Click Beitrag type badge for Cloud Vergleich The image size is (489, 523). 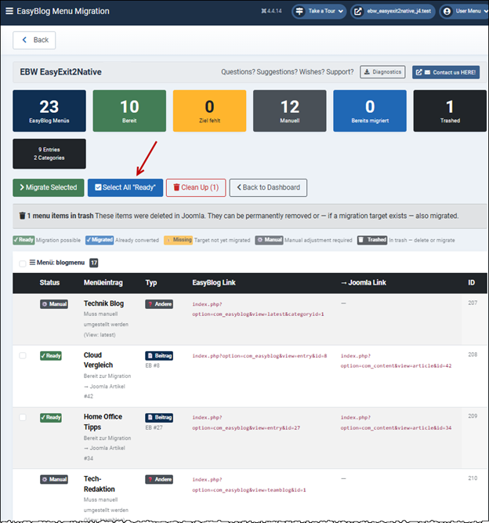(159, 356)
